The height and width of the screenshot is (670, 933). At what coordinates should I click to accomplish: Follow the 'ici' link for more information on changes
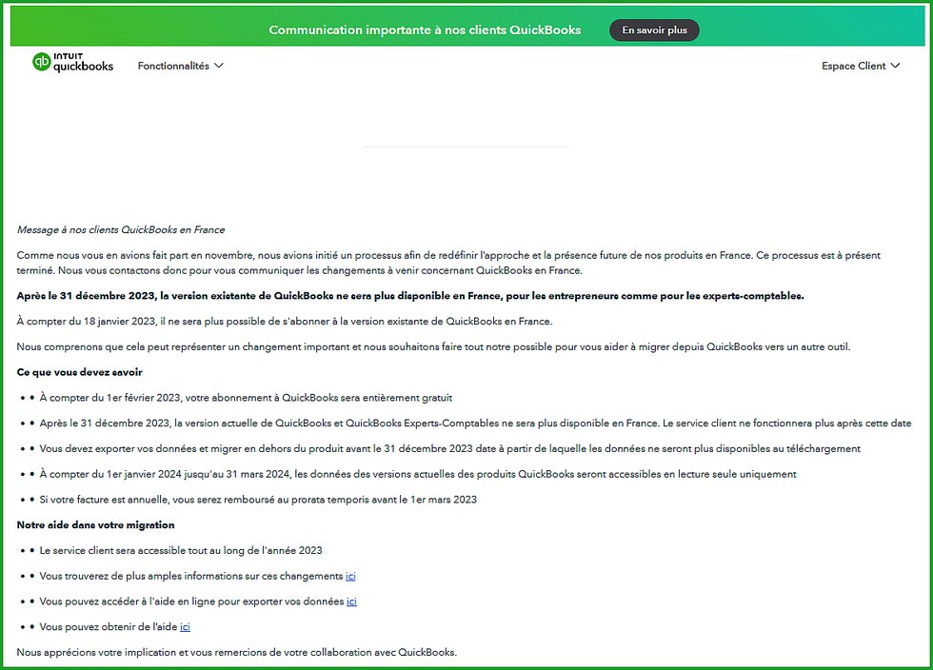click(x=350, y=576)
